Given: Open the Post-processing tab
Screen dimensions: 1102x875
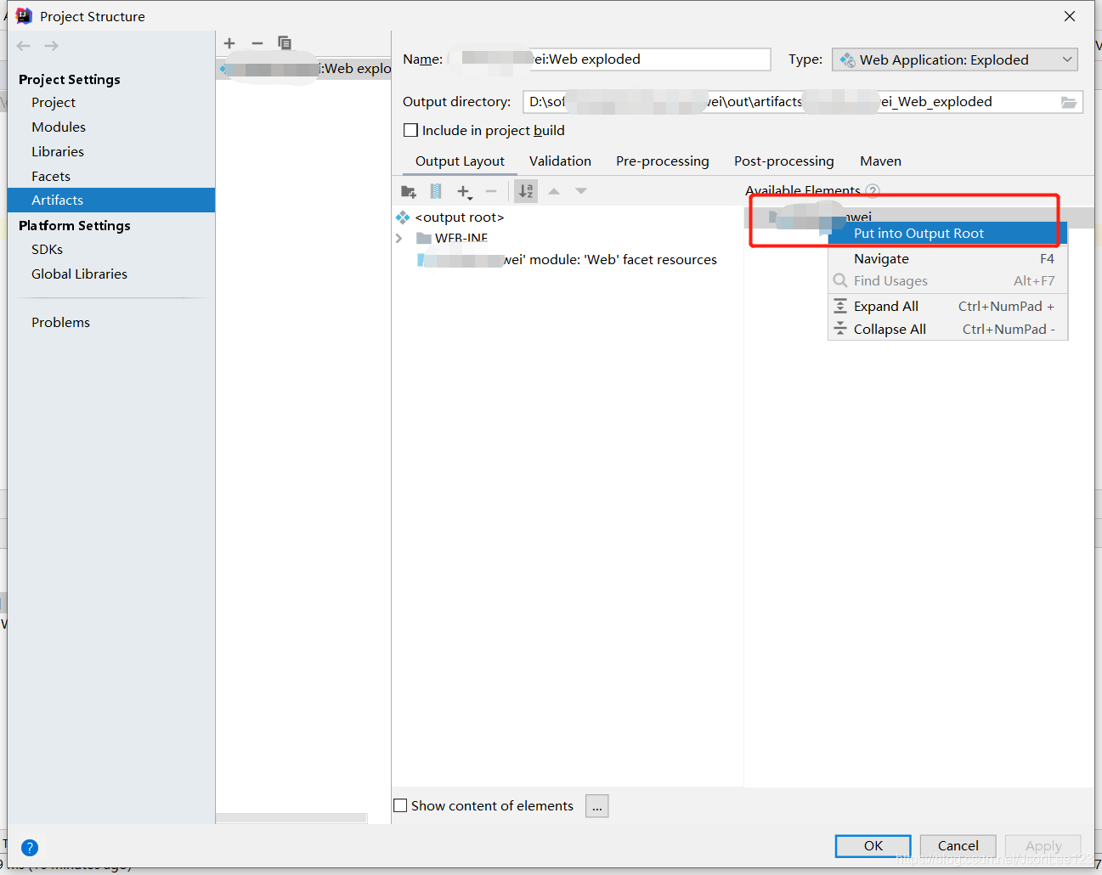Looking at the screenshot, I should [x=784, y=161].
